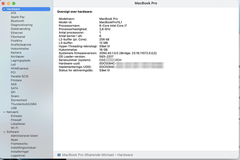Click the 'MacBook Pro' window title
Image resolution: width=240 pixels, height=160 pixels.
[x=146, y=3]
